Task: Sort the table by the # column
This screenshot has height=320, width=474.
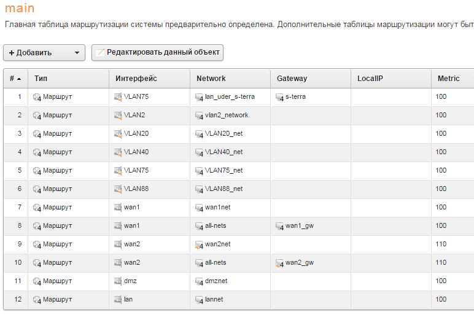Action: (x=15, y=79)
